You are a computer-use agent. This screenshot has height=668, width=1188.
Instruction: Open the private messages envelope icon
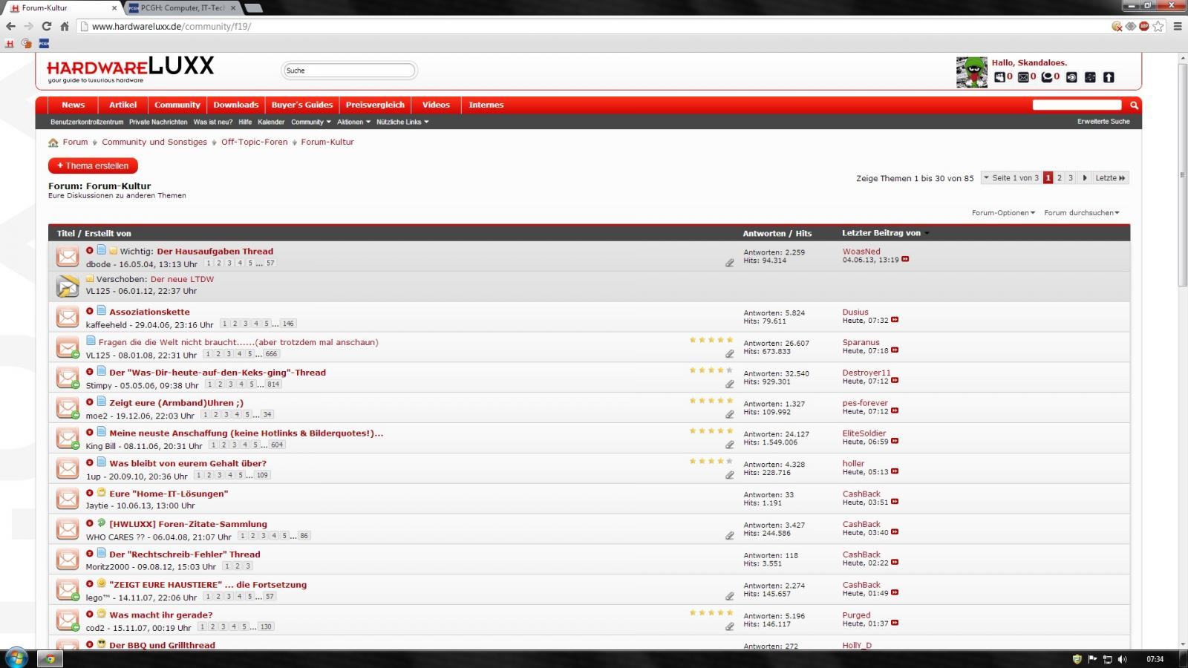point(1023,76)
